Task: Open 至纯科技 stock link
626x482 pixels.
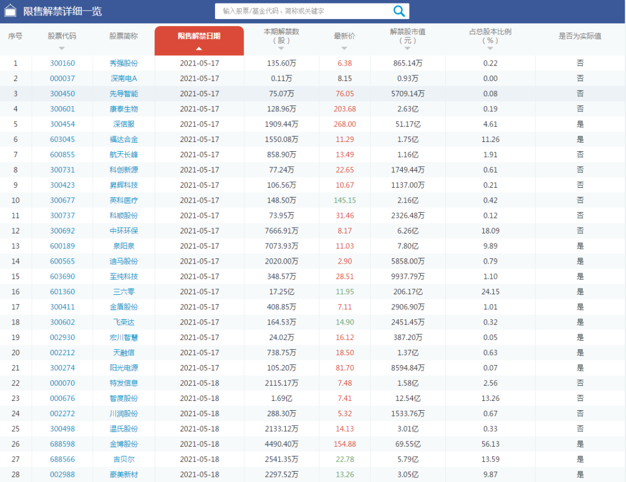Action: (124, 276)
